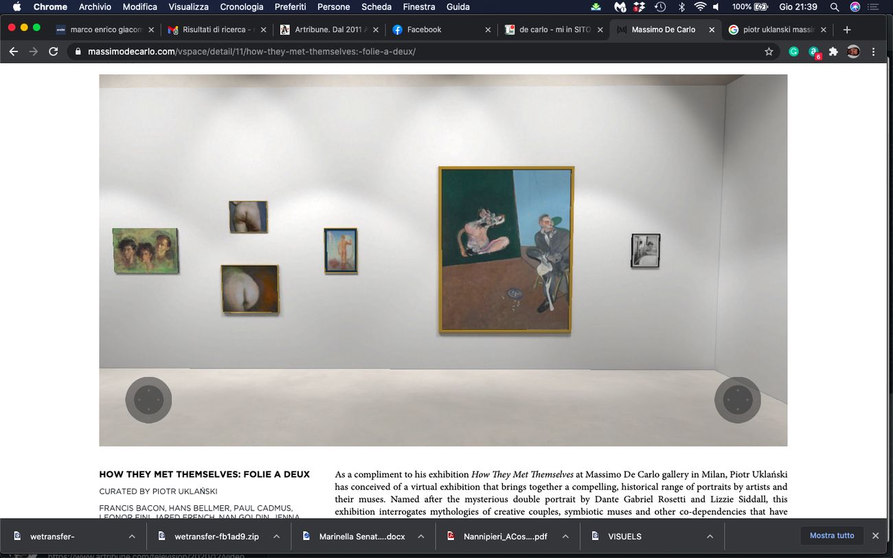Click the gold-framed lower nude painting
Image resolution: width=893 pixels, height=558 pixels.
[x=250, y=290]
